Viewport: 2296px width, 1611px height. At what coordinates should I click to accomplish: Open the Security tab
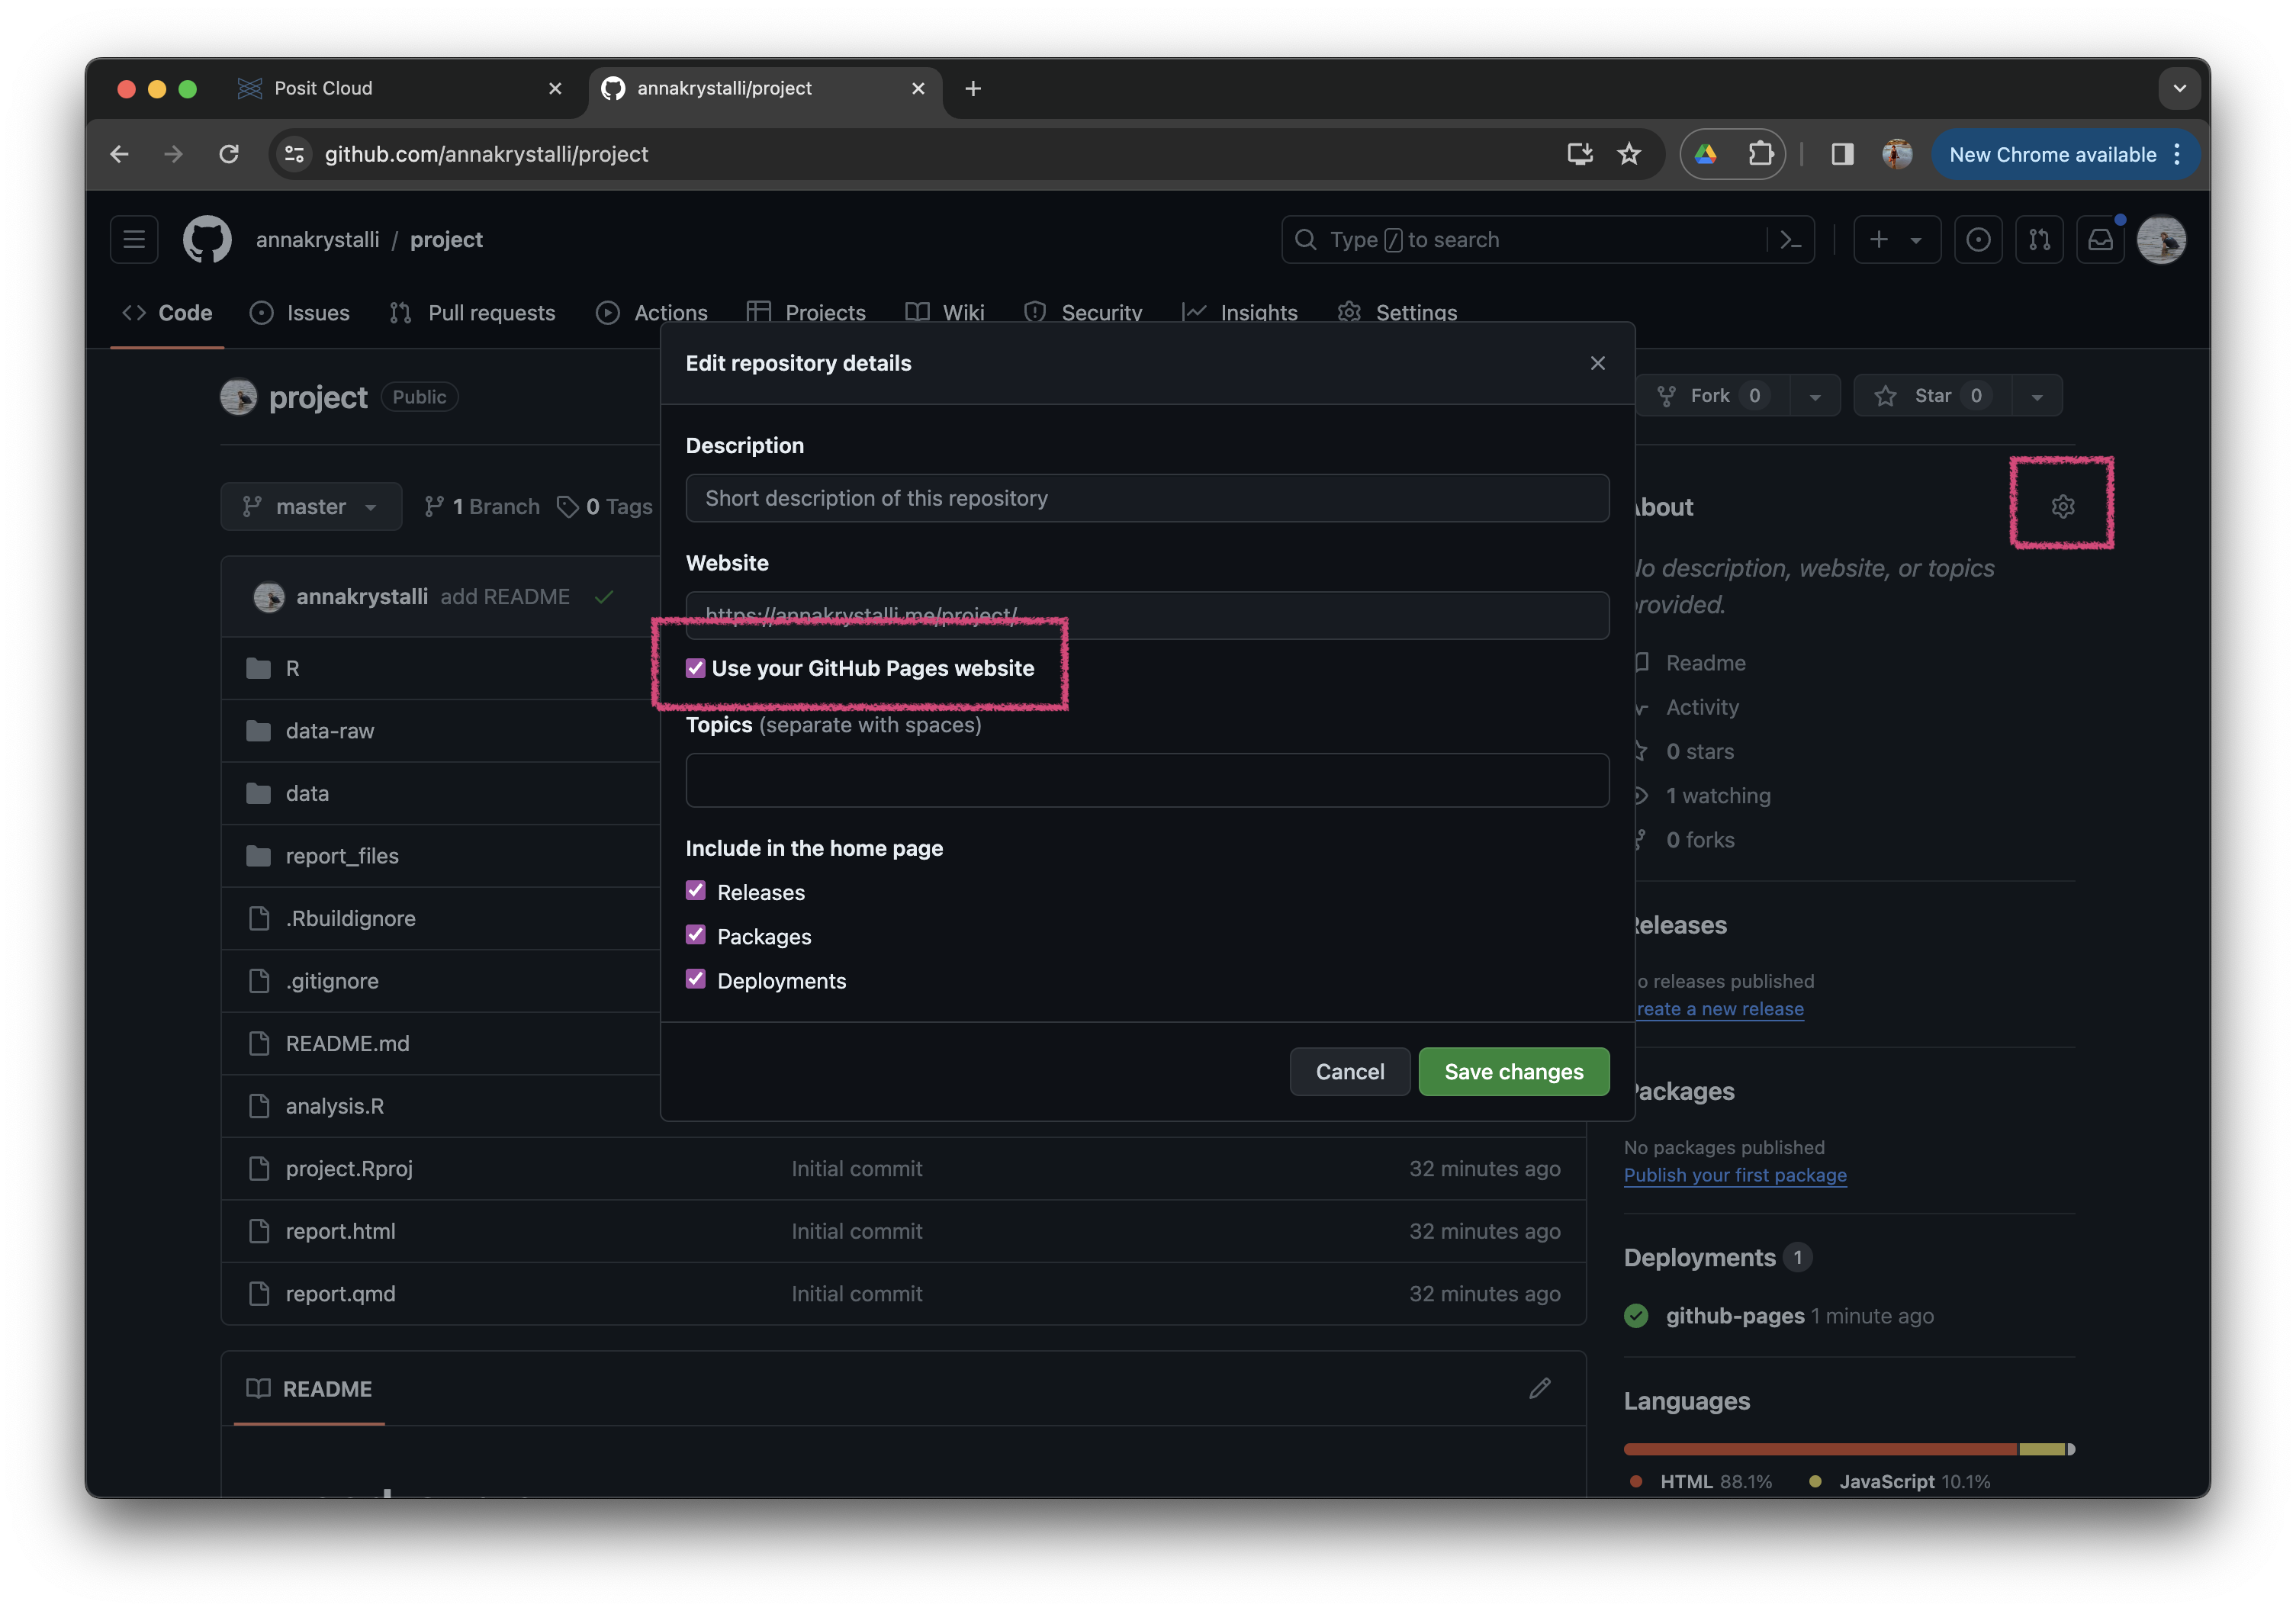[1083, 313]
